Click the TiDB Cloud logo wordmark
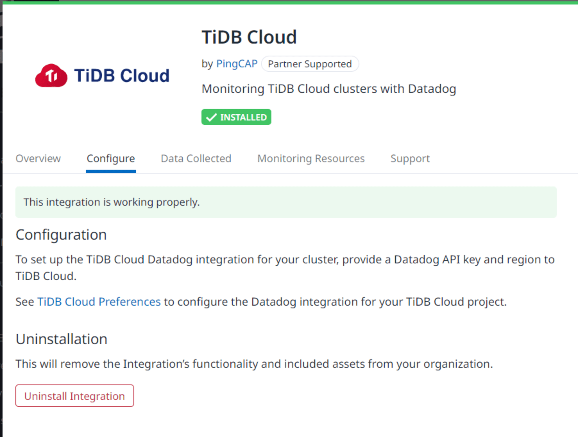Viewport: 578px width, 437px height. coord(122,76)
